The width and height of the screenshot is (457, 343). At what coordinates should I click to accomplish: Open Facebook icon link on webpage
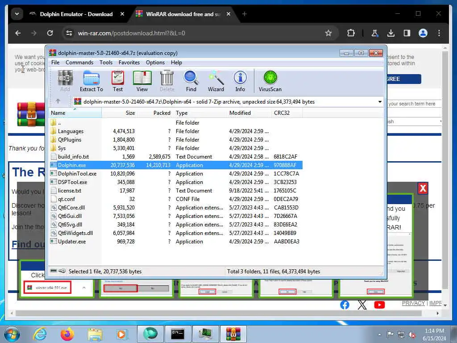pos(345,305)
